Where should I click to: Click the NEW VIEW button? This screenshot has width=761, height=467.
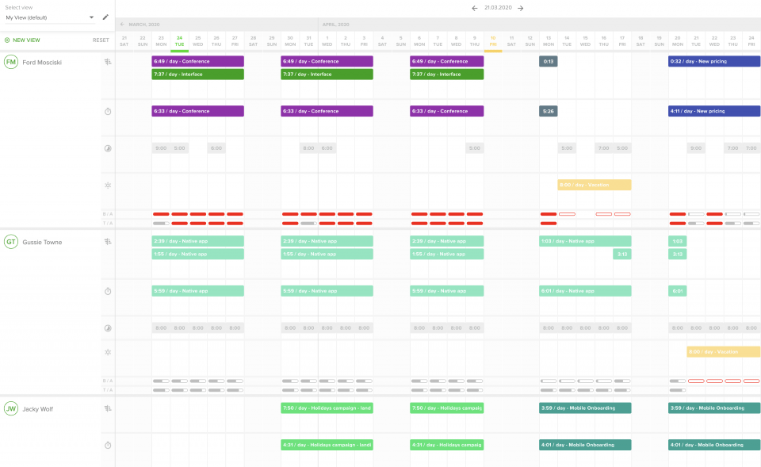(22, 40)
